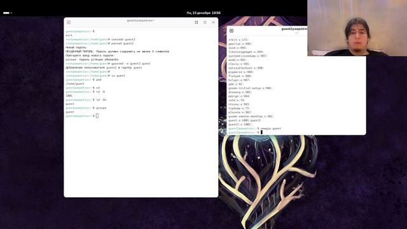Screen dimensions: 407x229
Task: Click the 'newgrp guest' command line
Action: pyautogui.click(x=254, y=128)
